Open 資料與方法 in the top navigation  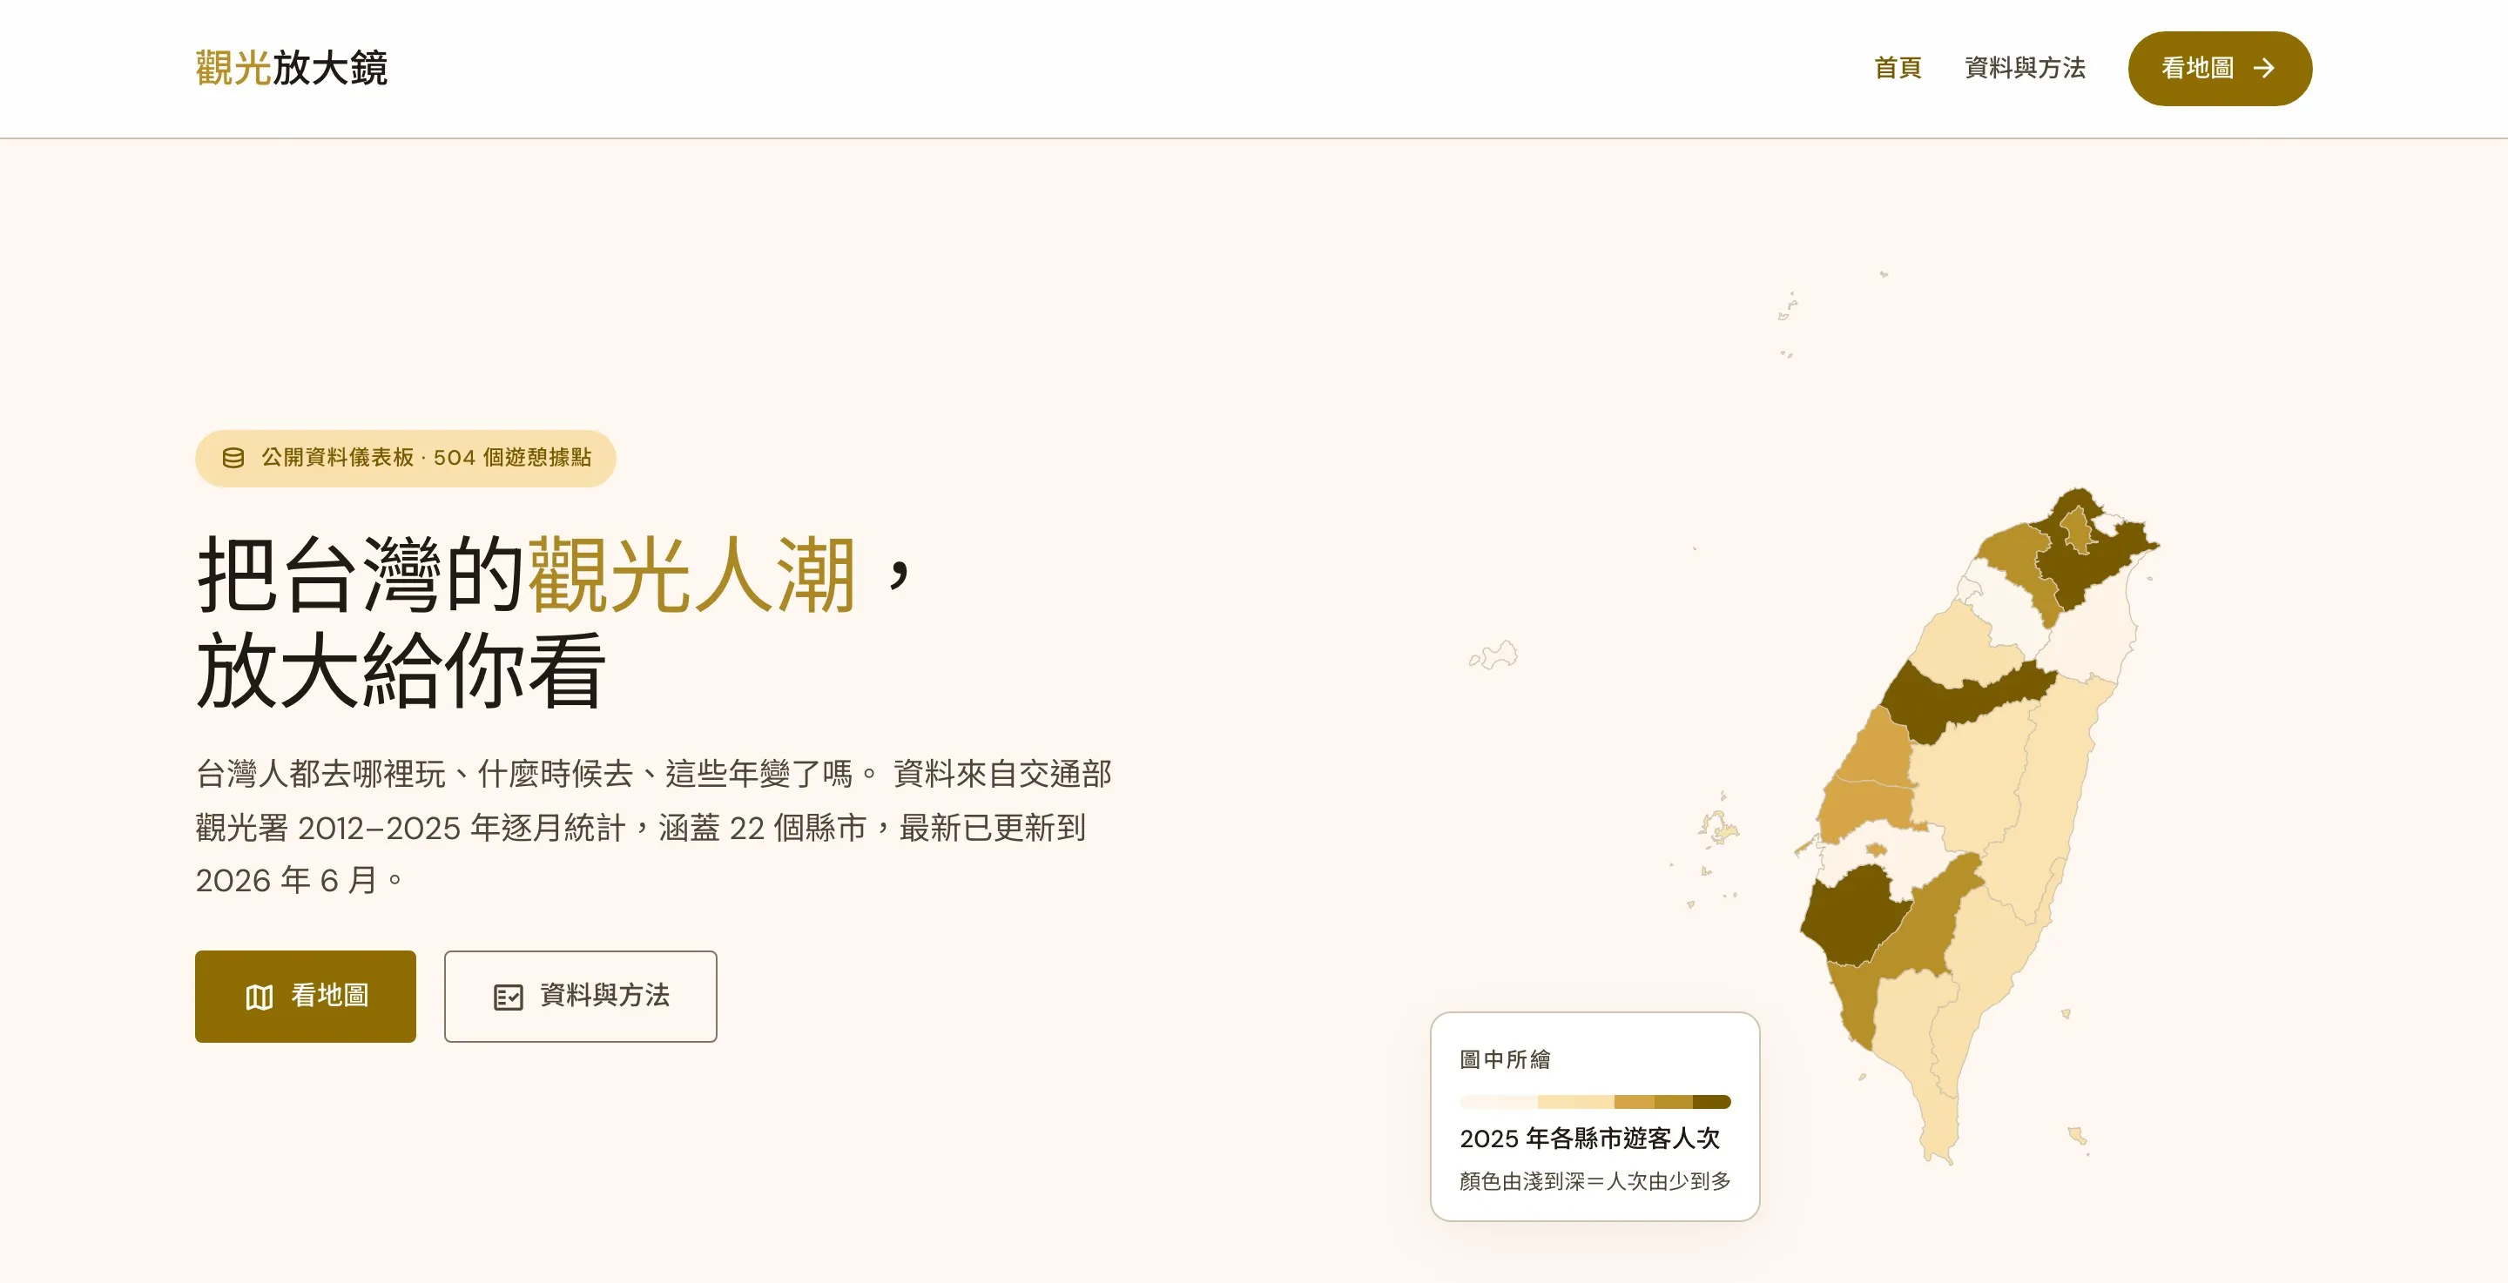click(2025, 68)
